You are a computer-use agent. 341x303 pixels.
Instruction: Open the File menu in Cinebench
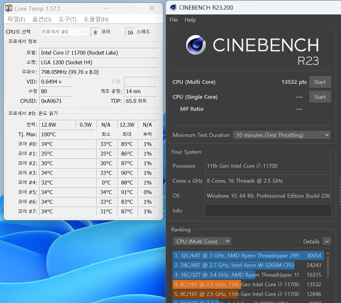(174, 20)
